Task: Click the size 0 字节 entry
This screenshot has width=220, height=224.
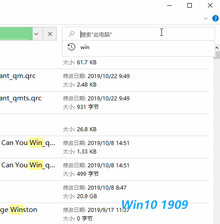Action: (x=78, y=219)
